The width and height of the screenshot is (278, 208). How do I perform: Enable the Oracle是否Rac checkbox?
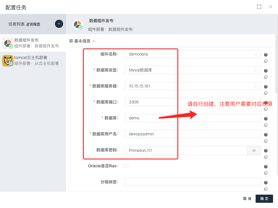click(126, 166)
